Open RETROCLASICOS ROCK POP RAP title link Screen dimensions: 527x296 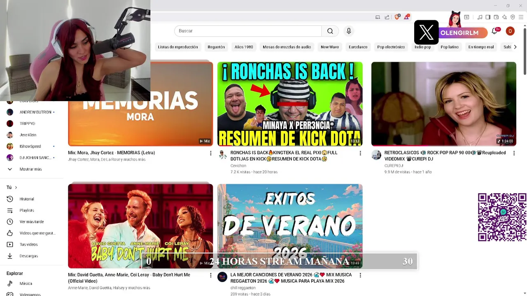coord(445,156)
